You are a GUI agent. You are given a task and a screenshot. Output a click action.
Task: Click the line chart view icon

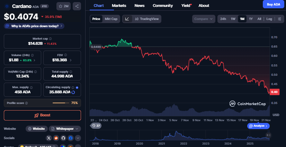point(127,19)
